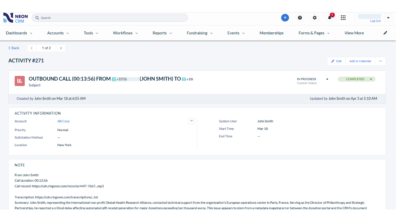Open the user account dropdown near Log Out

pos(388,17)
